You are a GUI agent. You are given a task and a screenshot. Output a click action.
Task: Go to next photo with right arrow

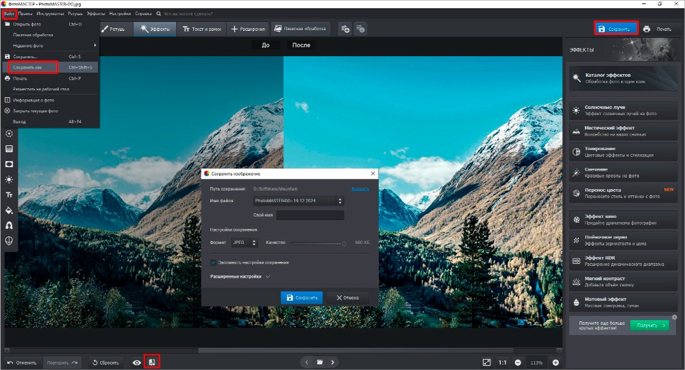point(333,362)
